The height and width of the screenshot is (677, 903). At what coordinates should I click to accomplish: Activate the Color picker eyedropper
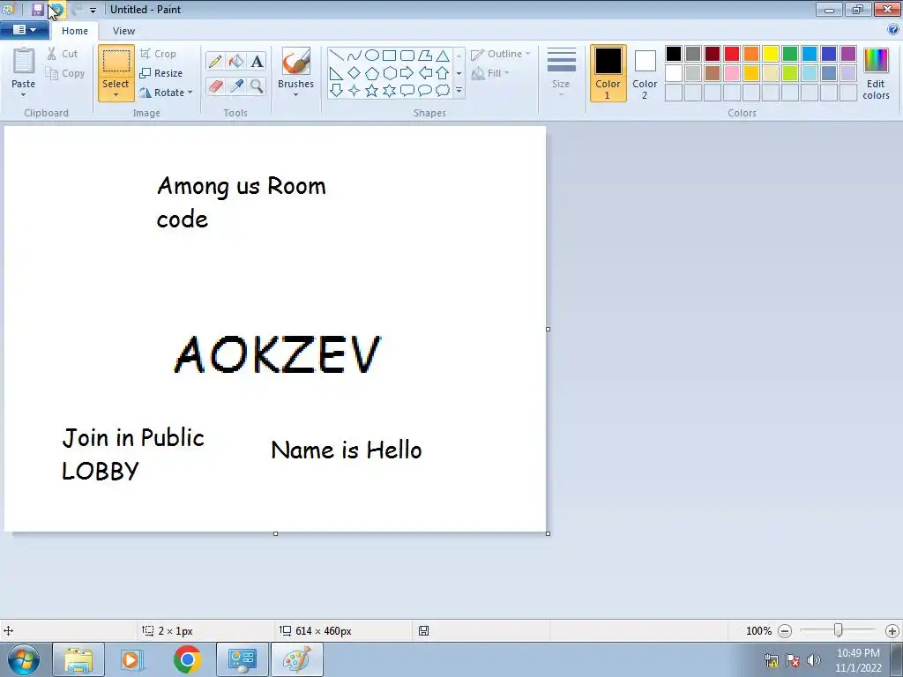click(236, 86)
